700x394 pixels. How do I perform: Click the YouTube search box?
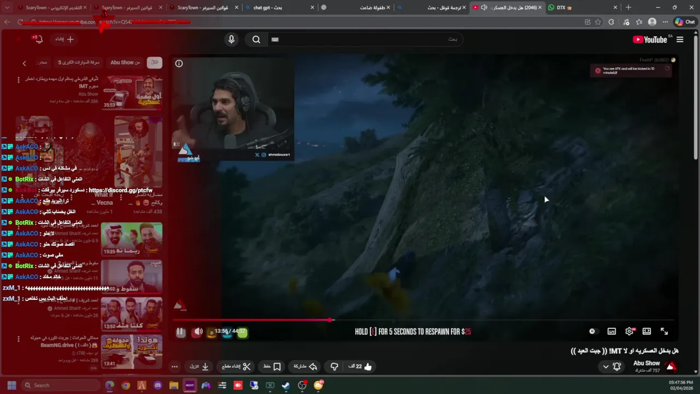(x=365, y=39)
